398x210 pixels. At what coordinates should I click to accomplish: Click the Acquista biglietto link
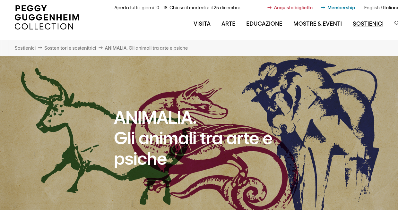click(293, 8)
